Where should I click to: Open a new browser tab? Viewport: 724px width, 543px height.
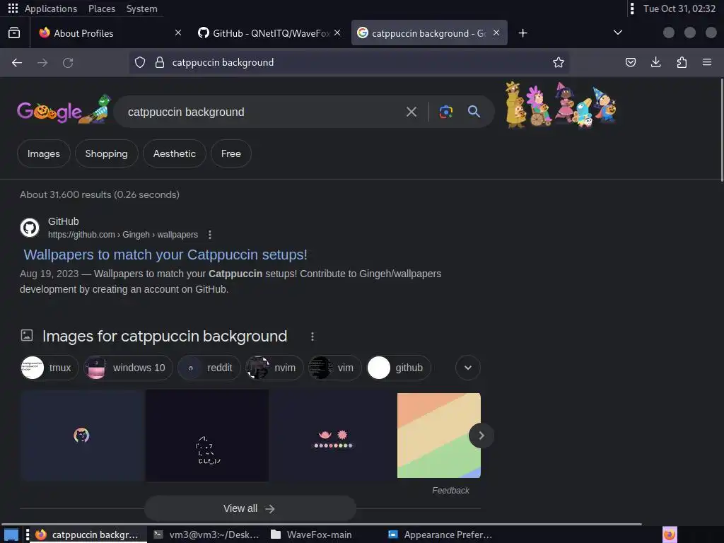tap(522, 33)
